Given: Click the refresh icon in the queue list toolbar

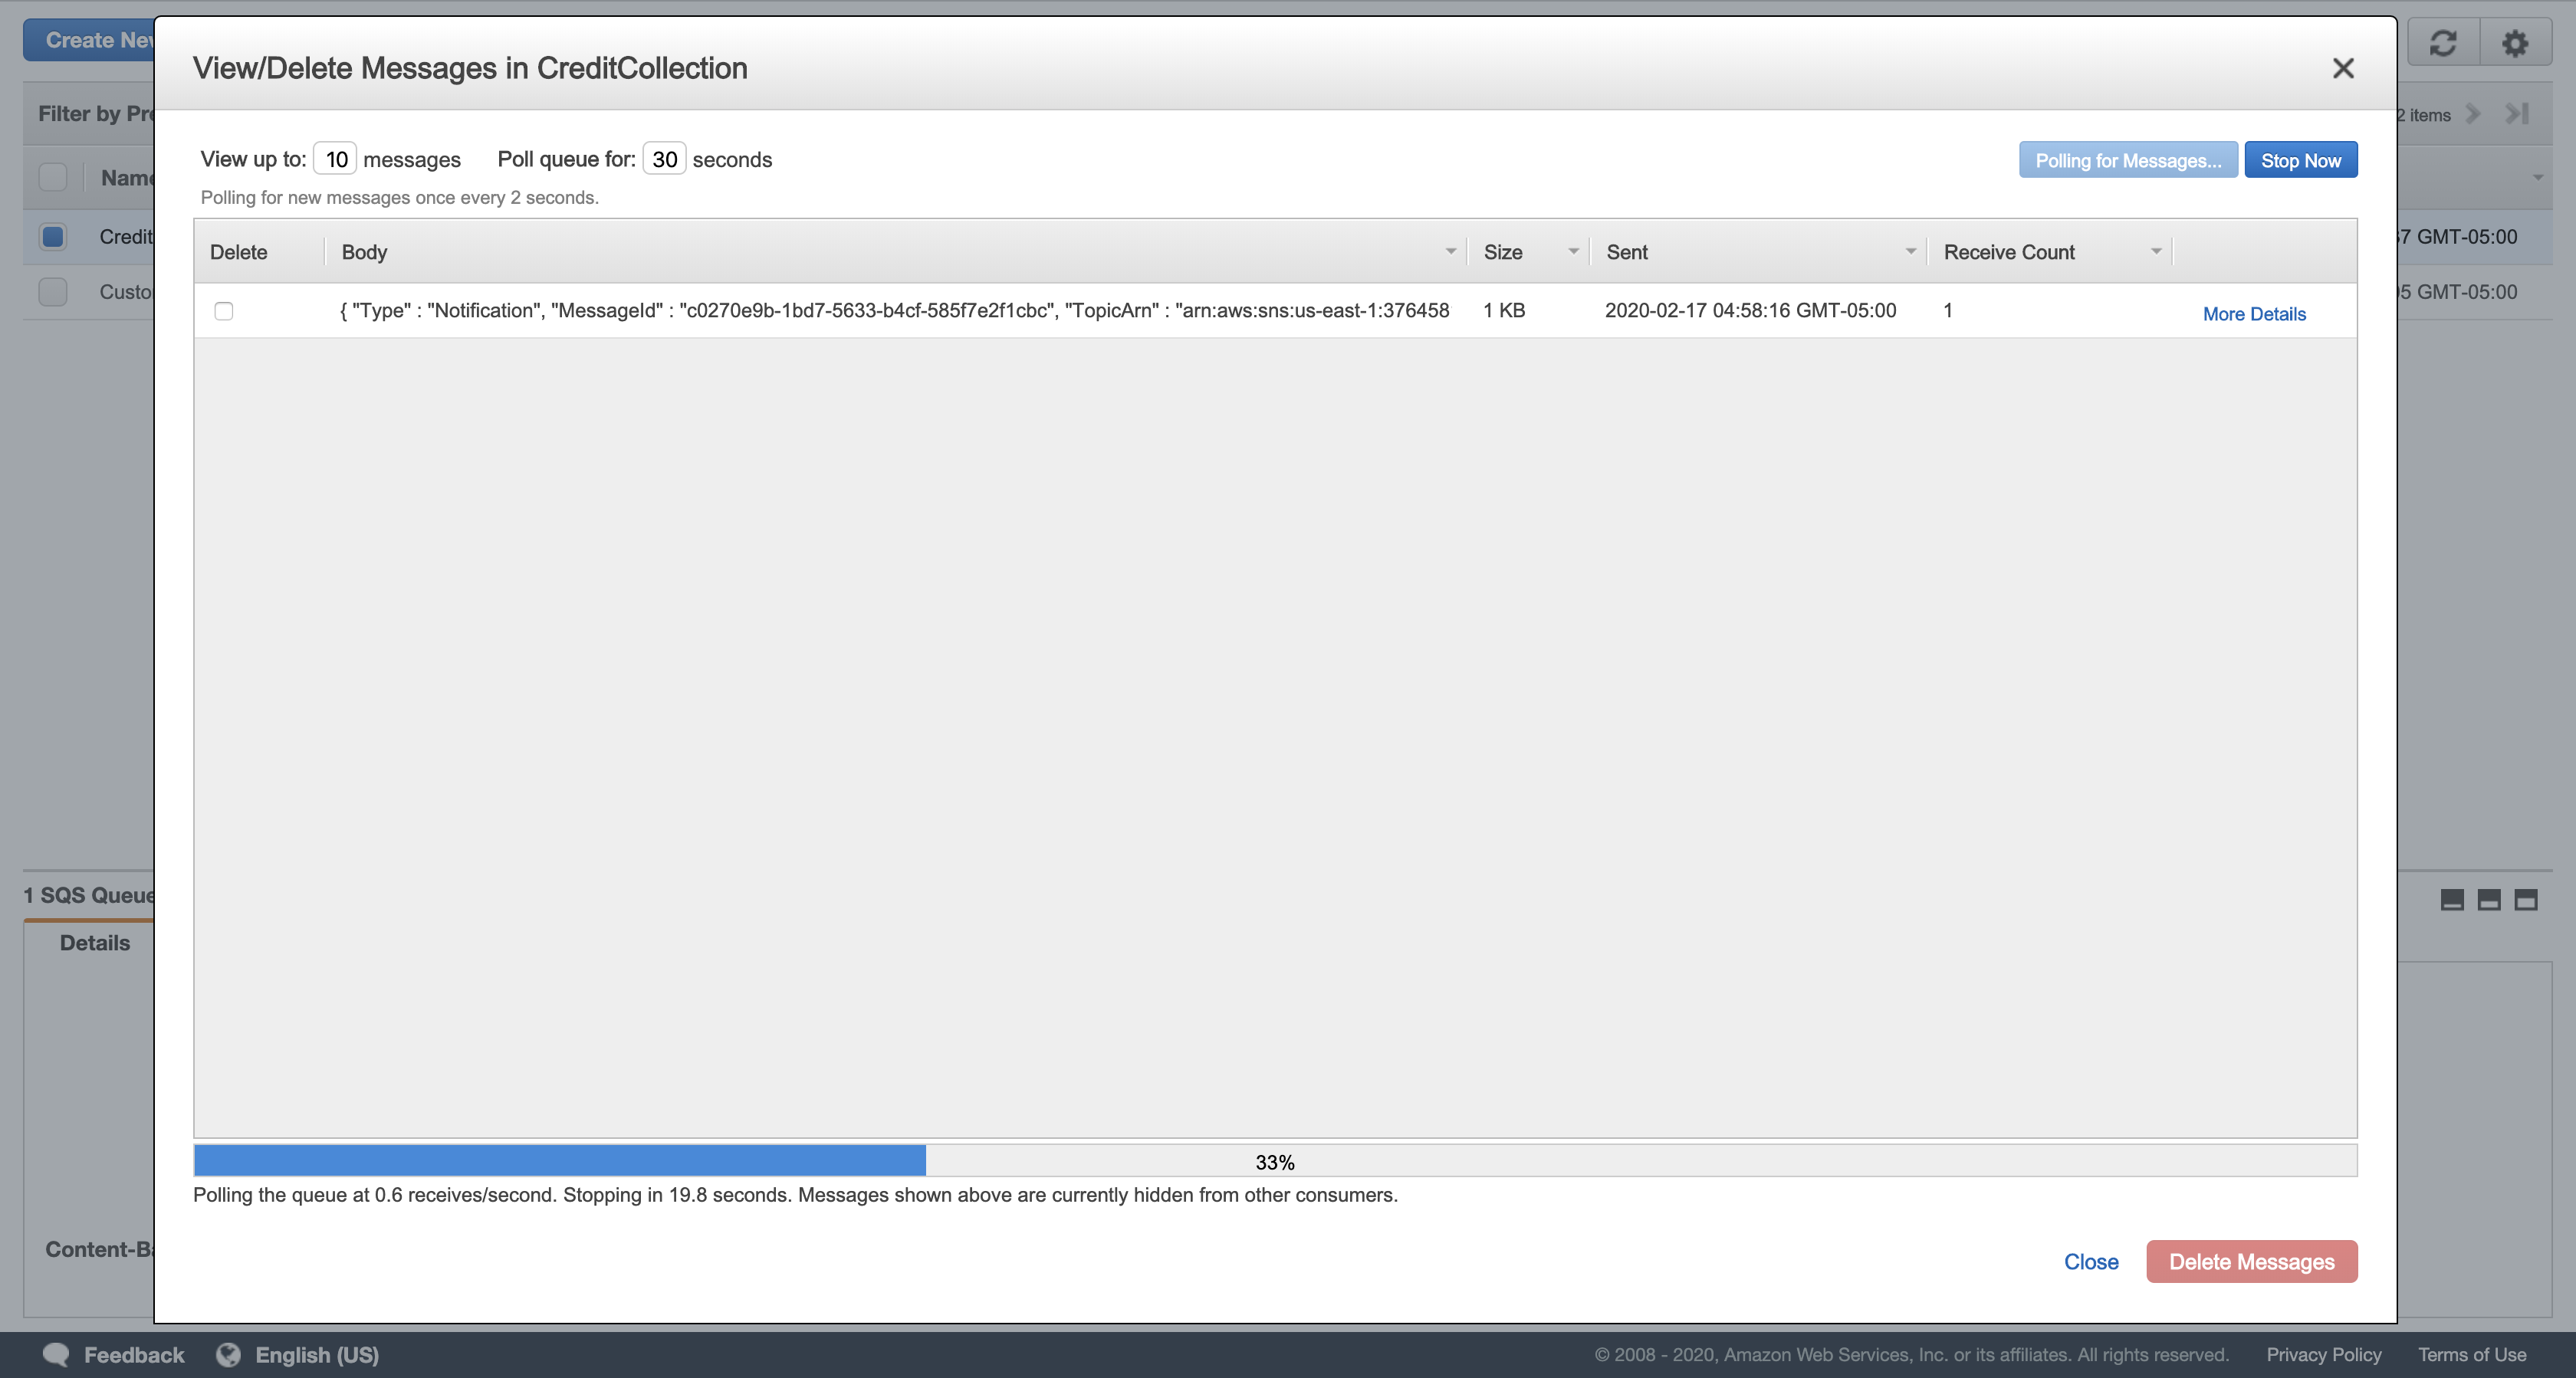Looking at the screenshot, I should click(2442, 42).
